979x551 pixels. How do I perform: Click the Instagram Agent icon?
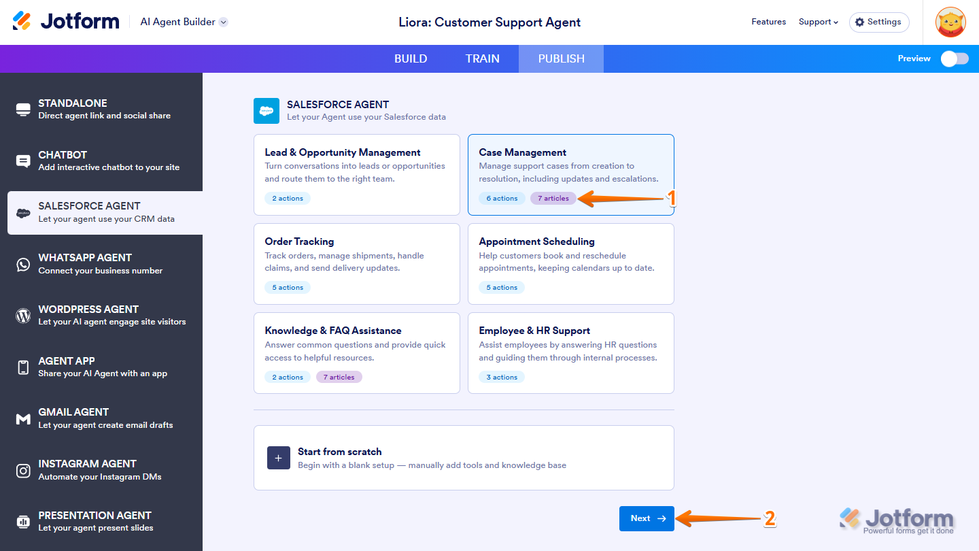(x=23, y=471)
